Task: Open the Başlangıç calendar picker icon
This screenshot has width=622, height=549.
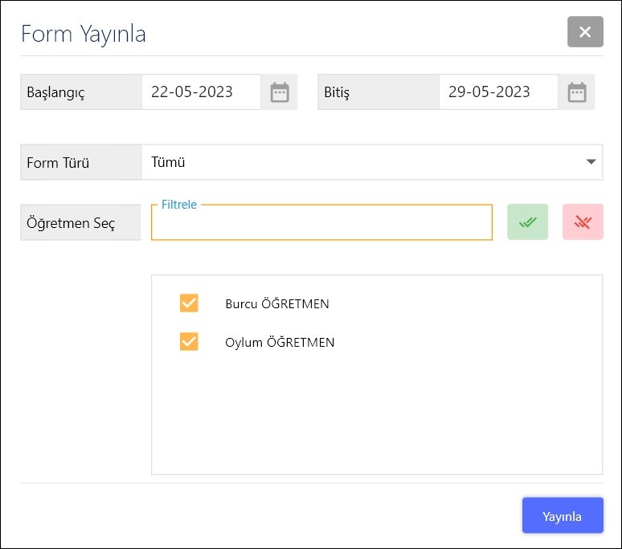Action: (x=279, y=92)
